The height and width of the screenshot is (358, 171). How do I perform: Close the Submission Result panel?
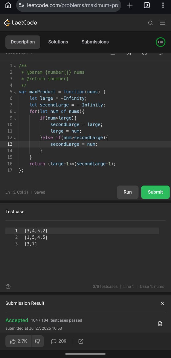[162, 303]
